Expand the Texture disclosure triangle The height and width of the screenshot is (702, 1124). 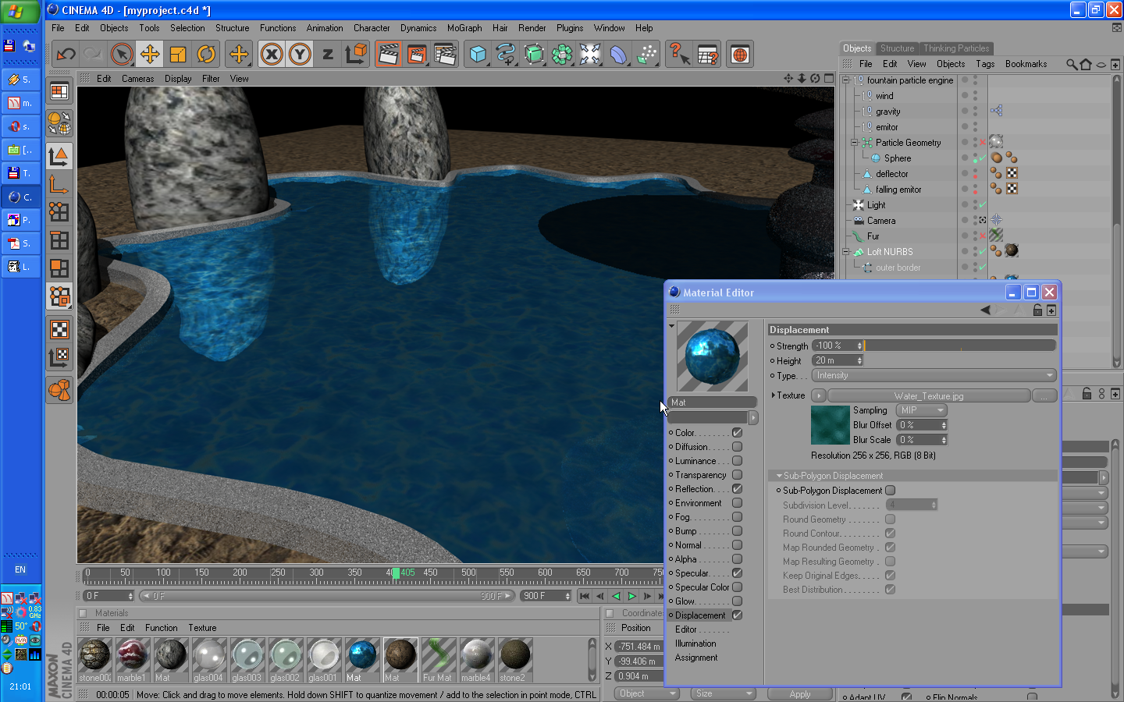pyautogui.click(x=773, y=395)
